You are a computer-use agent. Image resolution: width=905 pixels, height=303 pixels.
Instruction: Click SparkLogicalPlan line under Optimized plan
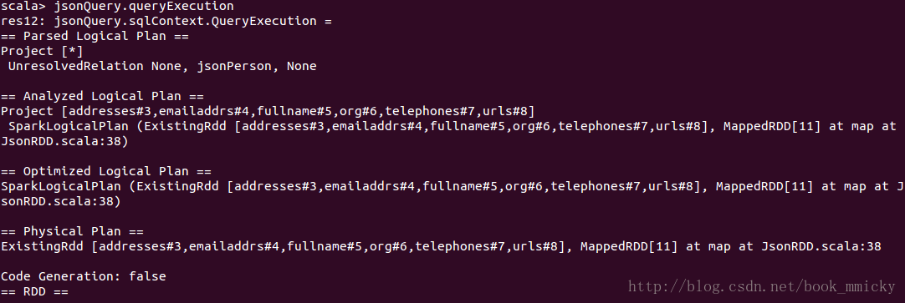[452, 186]
